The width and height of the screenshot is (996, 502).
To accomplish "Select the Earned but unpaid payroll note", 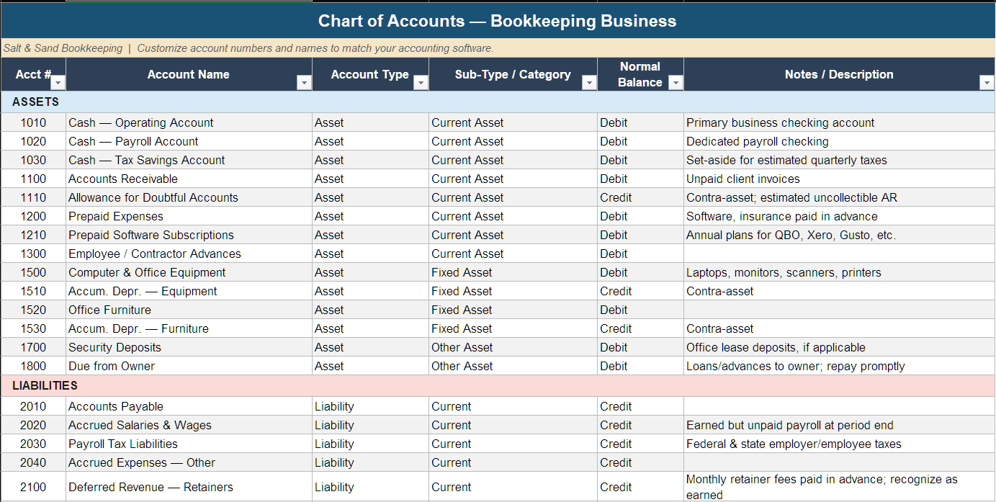I will [x=840, y=425].
